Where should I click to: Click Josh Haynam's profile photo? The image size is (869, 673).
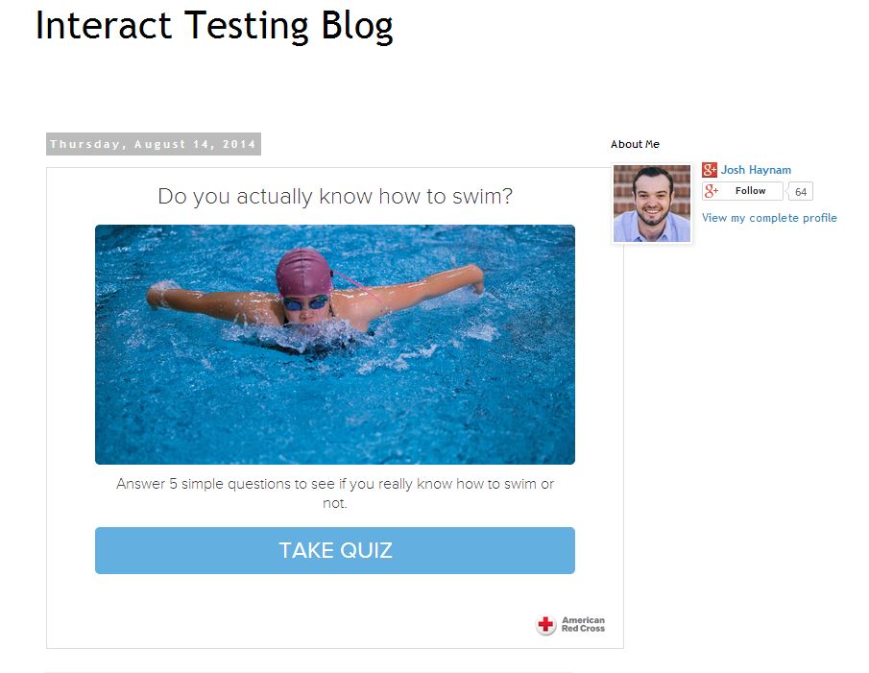coord(652,204)
